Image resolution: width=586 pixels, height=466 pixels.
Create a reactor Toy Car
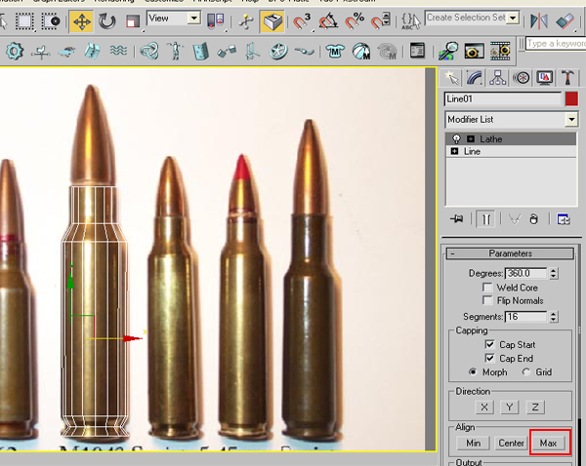66,51
